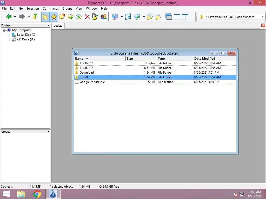Create a new folder with toolbar icon
This screenshot has height=199, width=266.
tap(62, 17)
